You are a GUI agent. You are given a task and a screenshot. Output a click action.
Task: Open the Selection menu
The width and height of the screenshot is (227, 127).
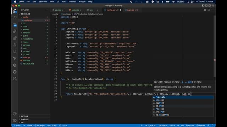(x=43, y=2)
